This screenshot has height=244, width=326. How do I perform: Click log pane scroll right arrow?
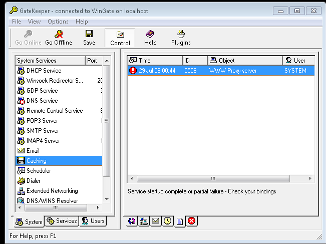[310, 178]
